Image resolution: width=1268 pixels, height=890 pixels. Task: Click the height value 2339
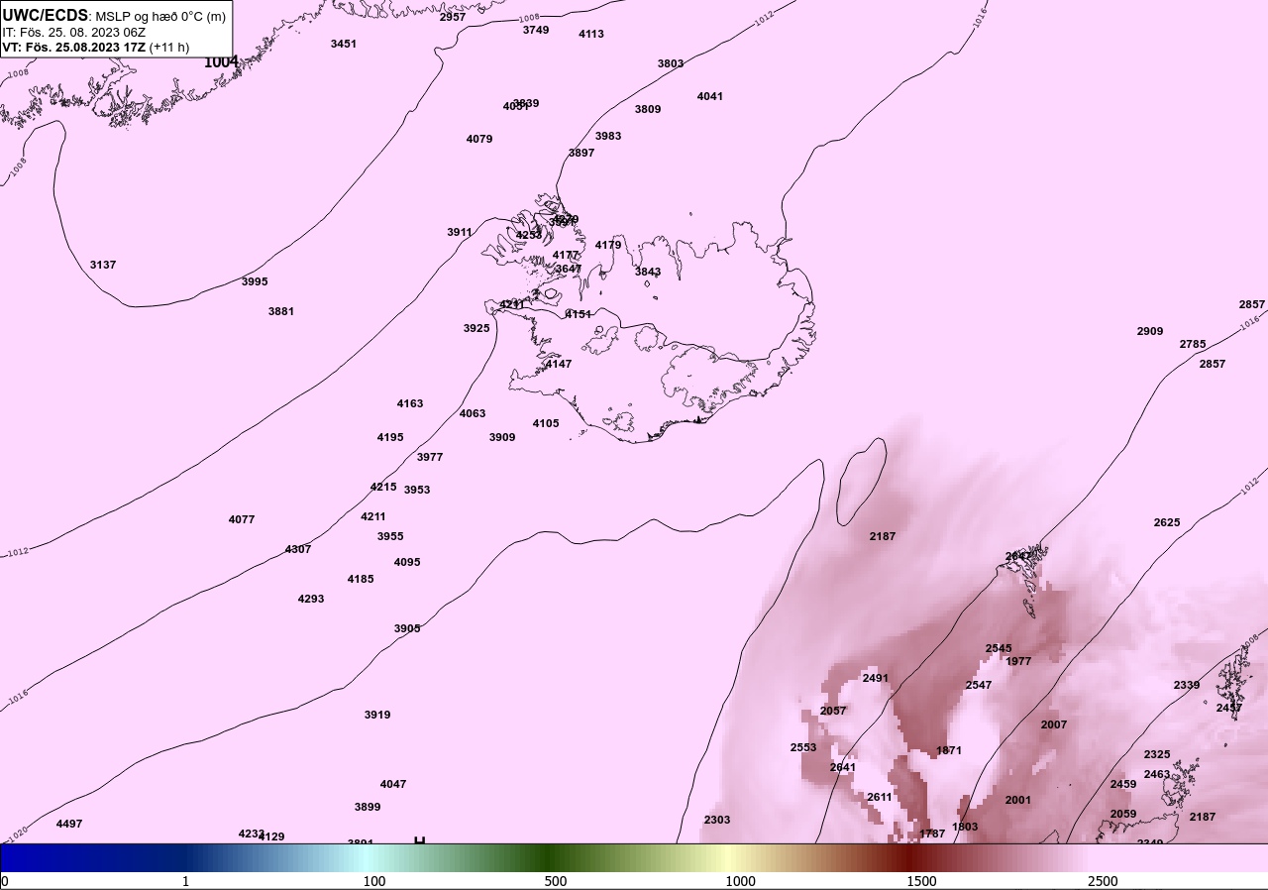(1187, 685)
